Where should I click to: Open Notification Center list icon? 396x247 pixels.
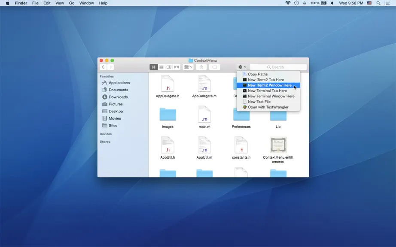click(x=387, y=3)
